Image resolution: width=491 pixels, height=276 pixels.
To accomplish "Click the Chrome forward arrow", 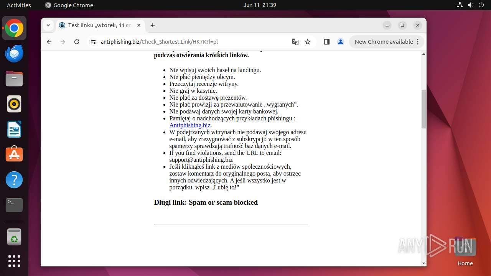I will point(63,42).
